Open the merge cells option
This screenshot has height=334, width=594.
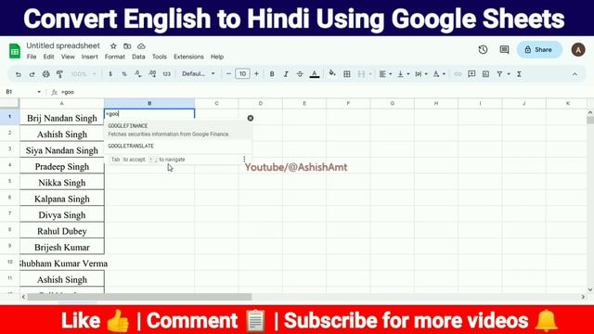[361, 74]
